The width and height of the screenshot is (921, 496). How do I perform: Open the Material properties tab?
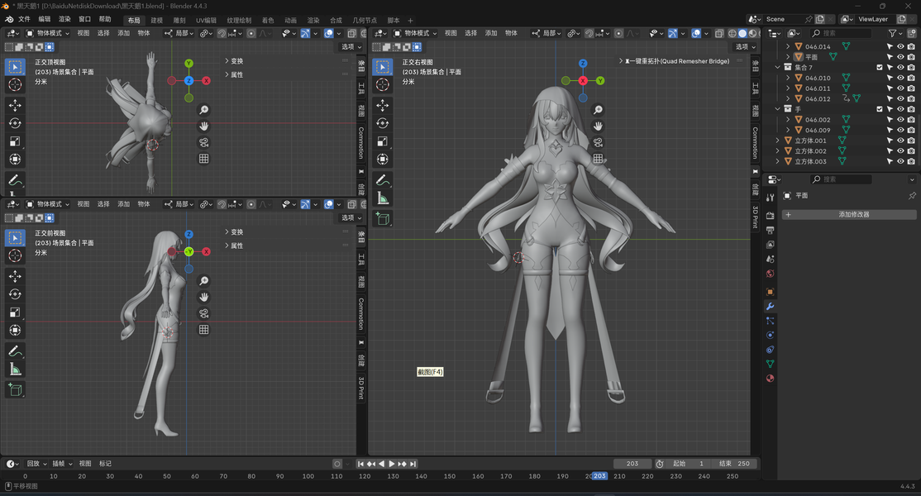point(770,379)
